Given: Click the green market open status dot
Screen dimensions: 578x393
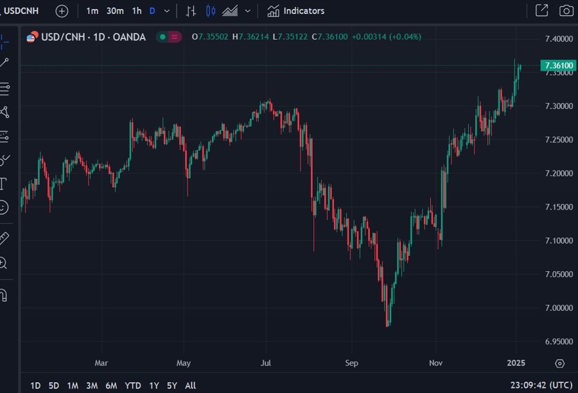Looking at the screenshot, I should click(162, 37).
